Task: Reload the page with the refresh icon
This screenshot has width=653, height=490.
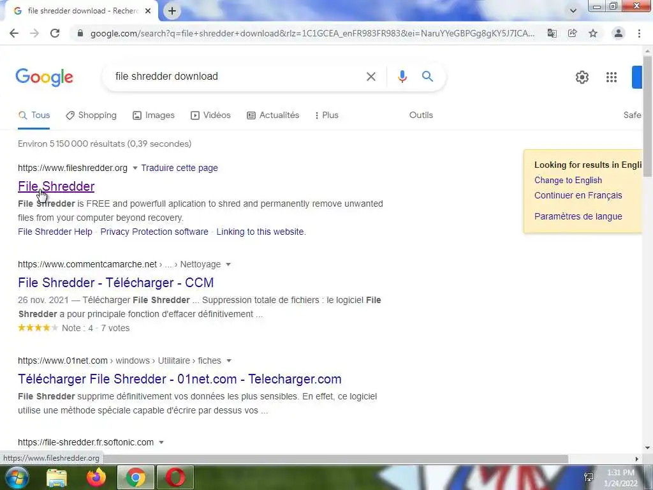Action: 55,33
